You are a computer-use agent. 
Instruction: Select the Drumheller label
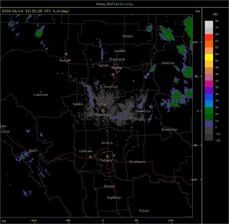click(x=169, y=130)
